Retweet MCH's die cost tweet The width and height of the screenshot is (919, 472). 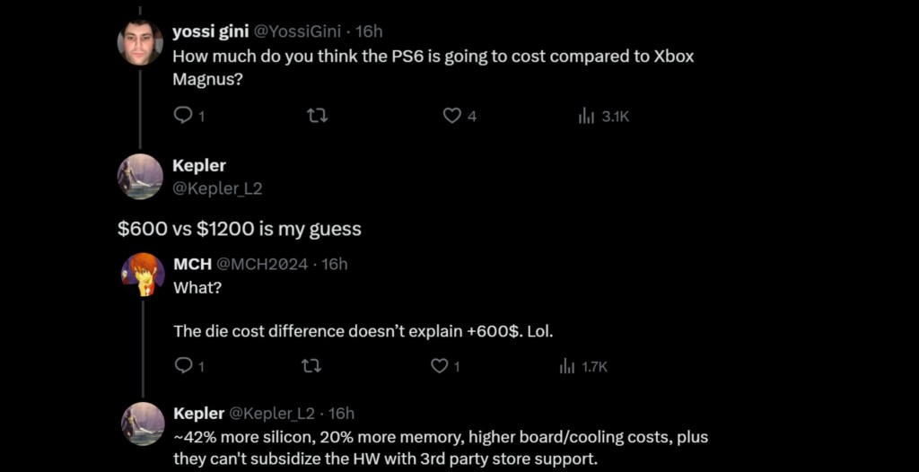311,366
